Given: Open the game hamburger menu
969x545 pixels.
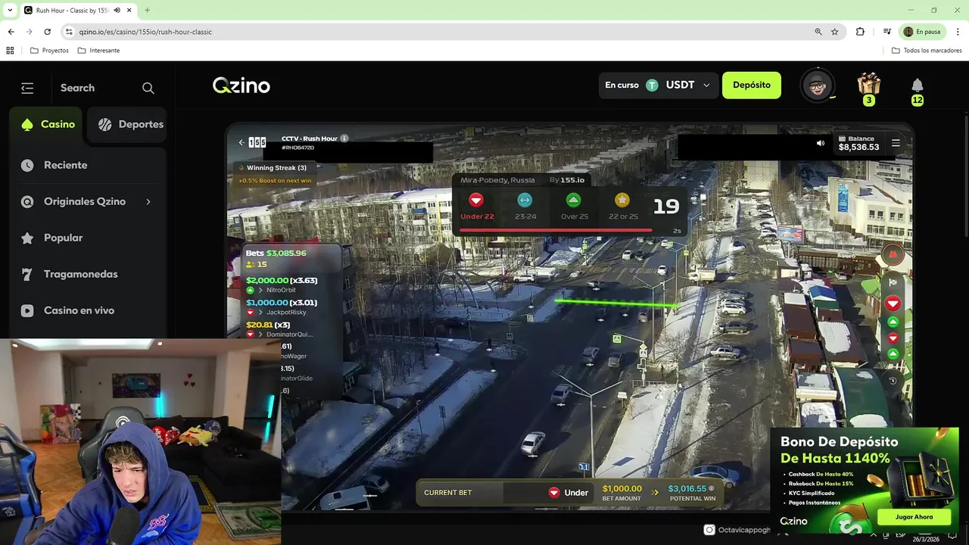Looking at the screenshot, I should (896, 142).
